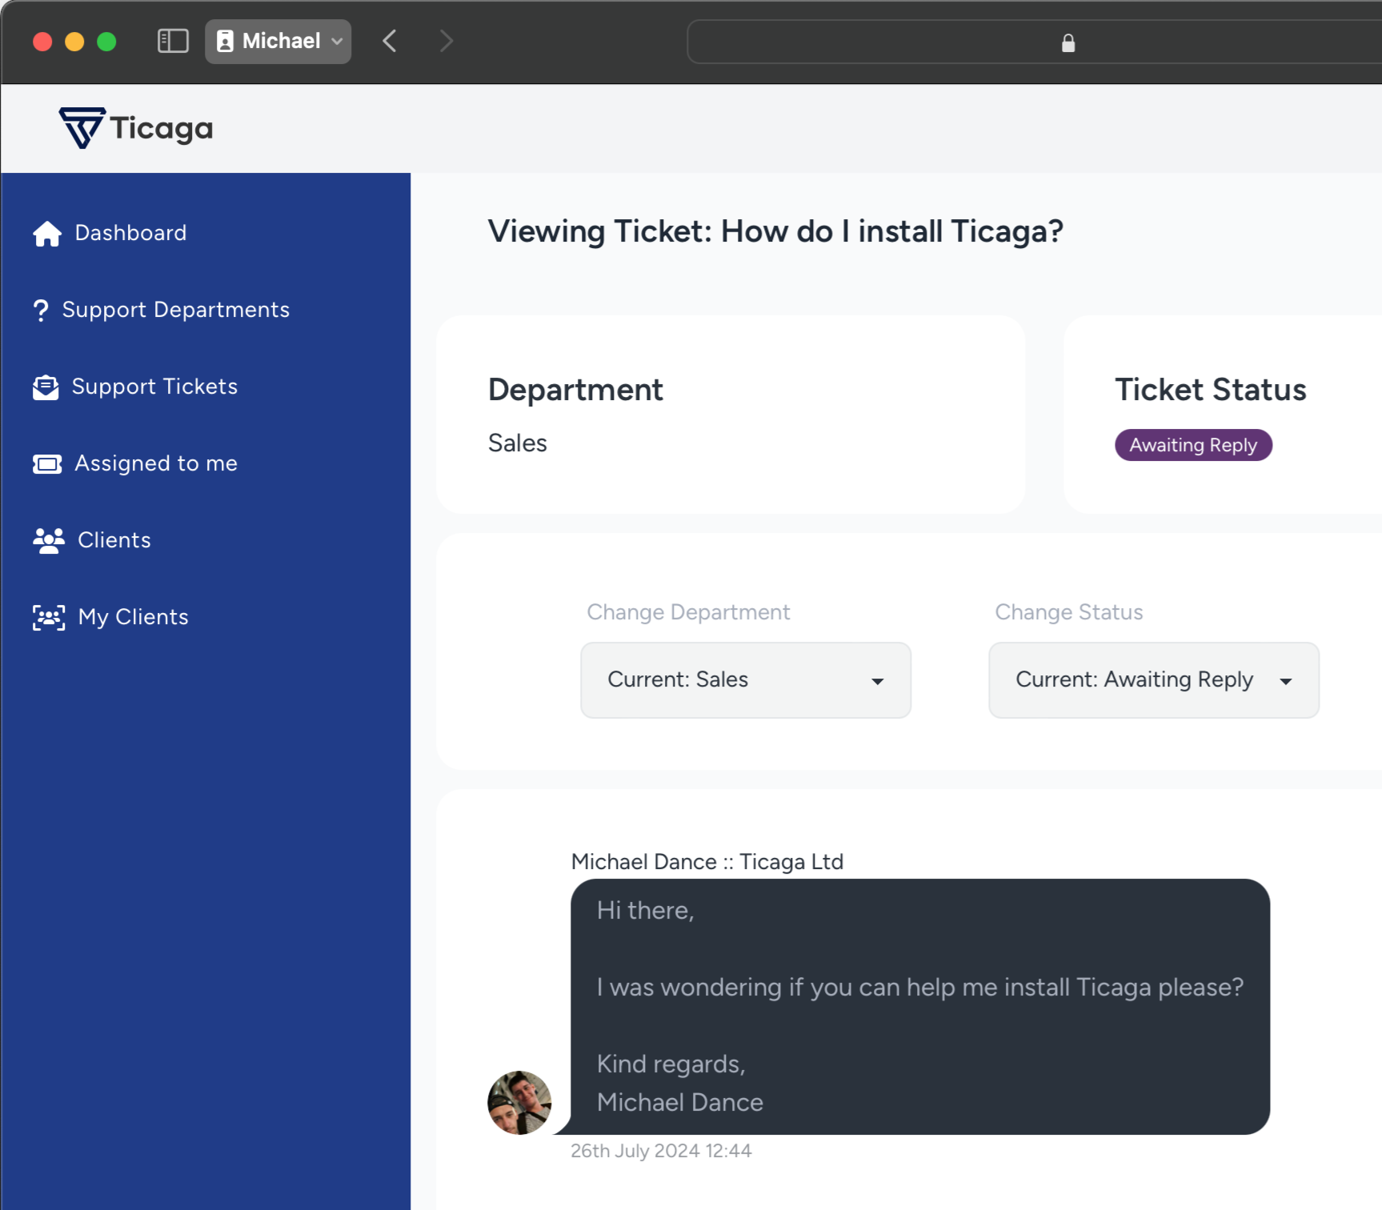
Task: Click the message bubble asking to install Ticaga
Action: tap(920, 1007)
